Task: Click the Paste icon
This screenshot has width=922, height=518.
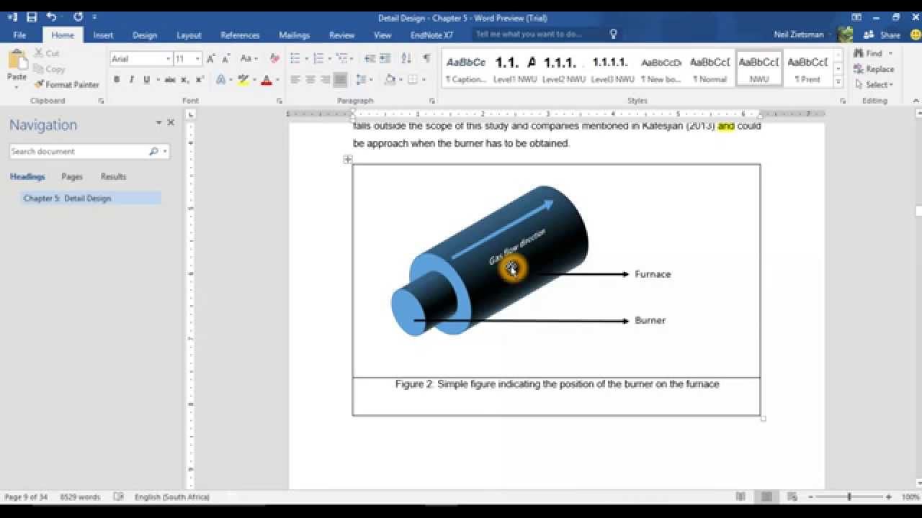Action: 17,61
